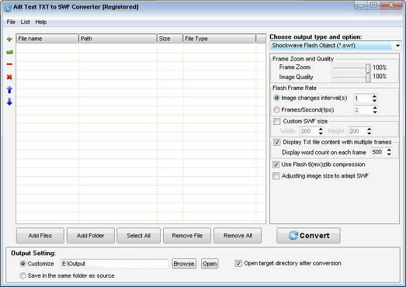This screenshot has height=287, width=406.
Task: Click the blue move-up arrow icon
Action: tap(9, 89)
